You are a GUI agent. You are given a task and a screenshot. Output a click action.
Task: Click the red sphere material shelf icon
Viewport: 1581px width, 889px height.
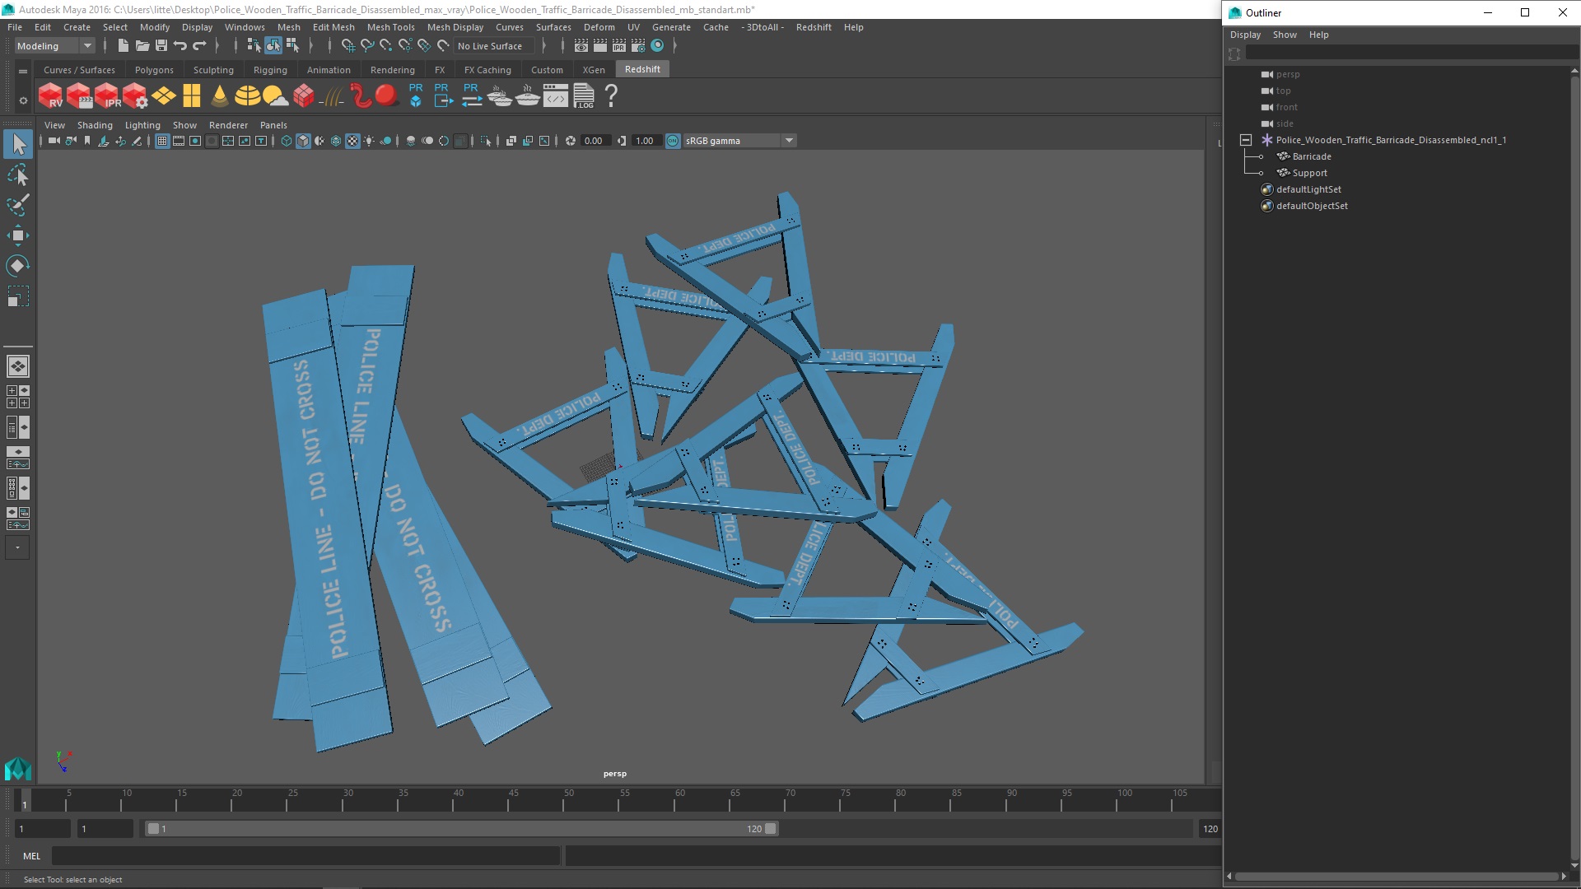coord(385,95)
